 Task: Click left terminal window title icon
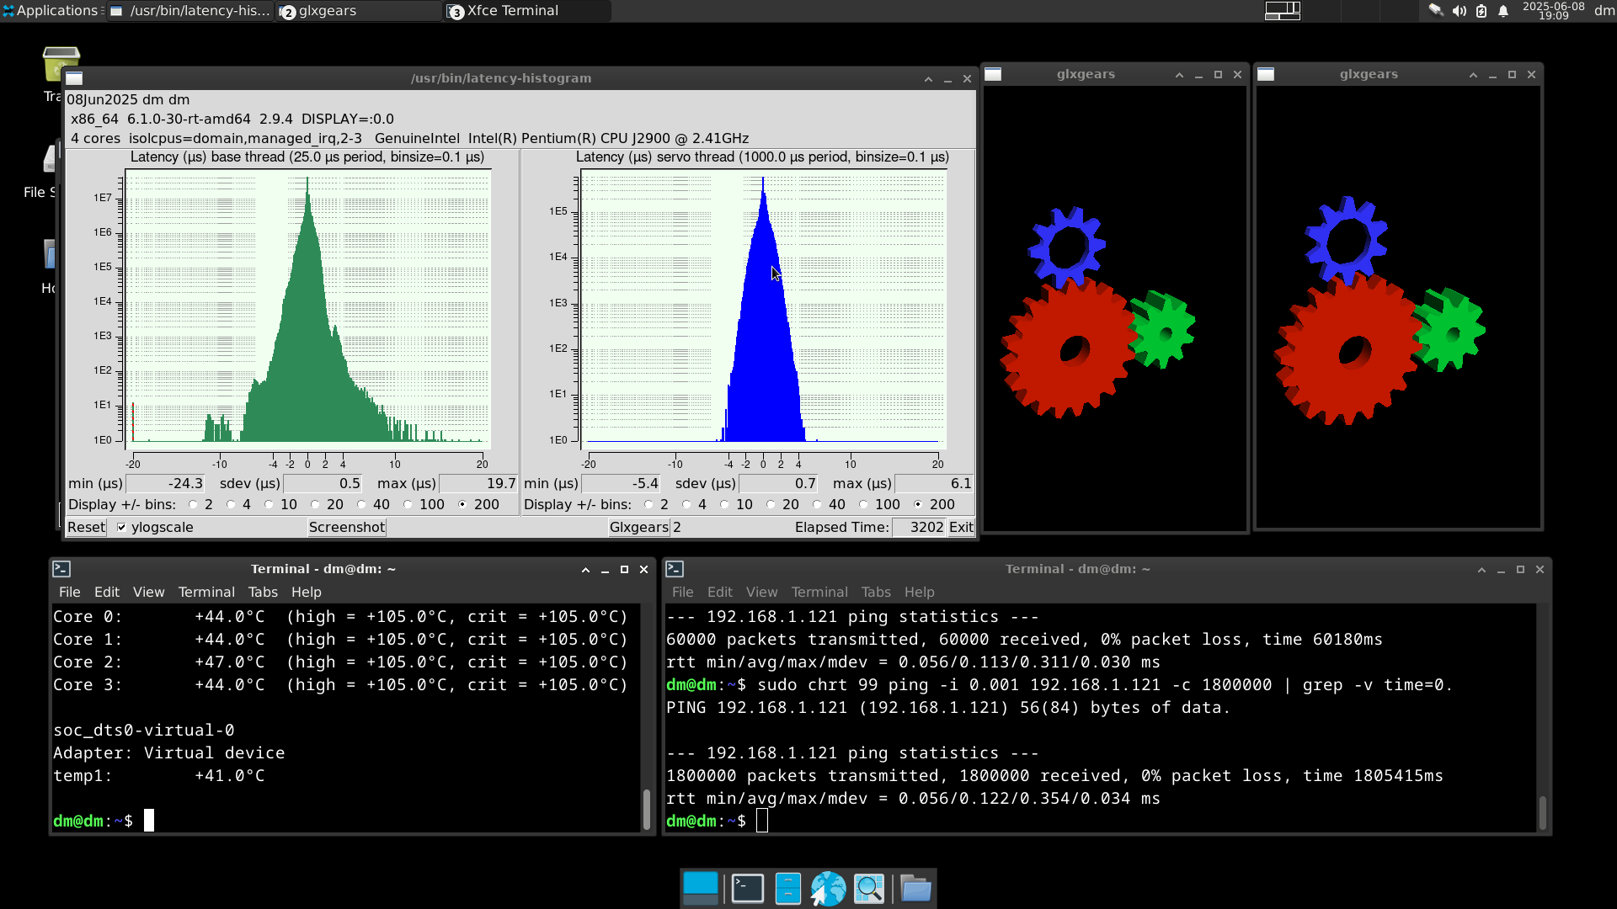click(61, 569)
